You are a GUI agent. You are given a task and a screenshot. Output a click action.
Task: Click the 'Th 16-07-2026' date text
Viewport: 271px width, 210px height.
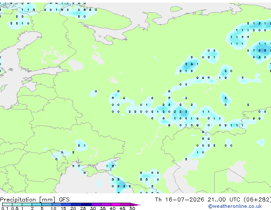(x=180, y=200)
